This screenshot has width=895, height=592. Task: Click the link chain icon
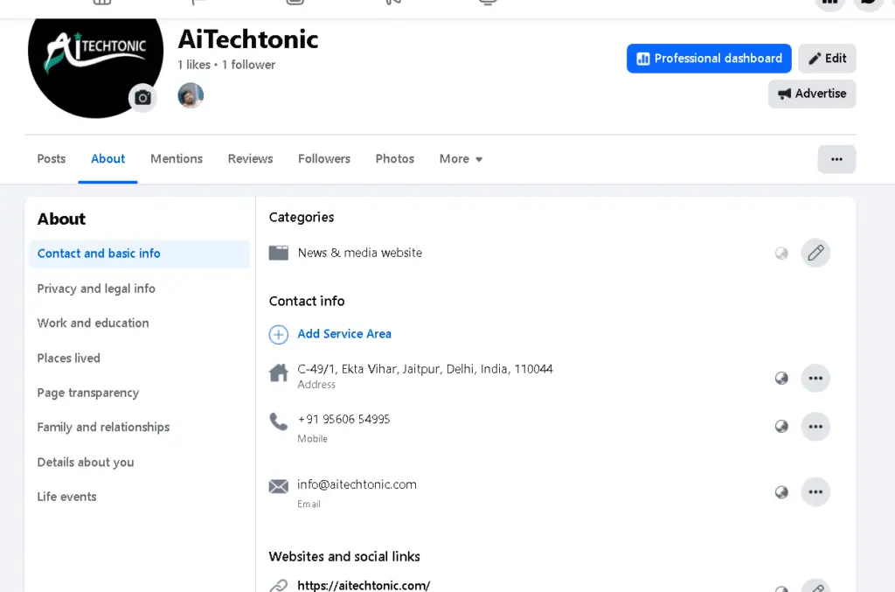[x=279, y=585]
